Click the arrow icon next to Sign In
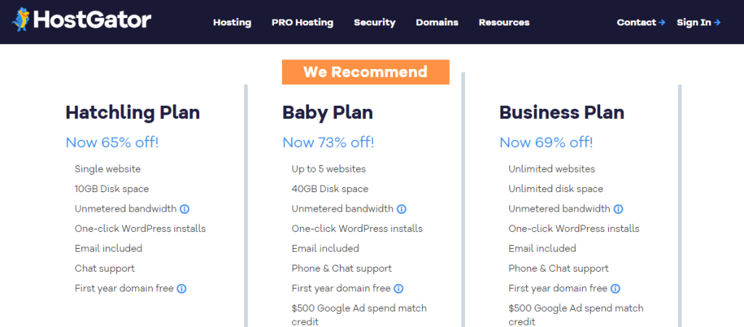This screenshot has height=327, width=744. click(x=717, y=22)
